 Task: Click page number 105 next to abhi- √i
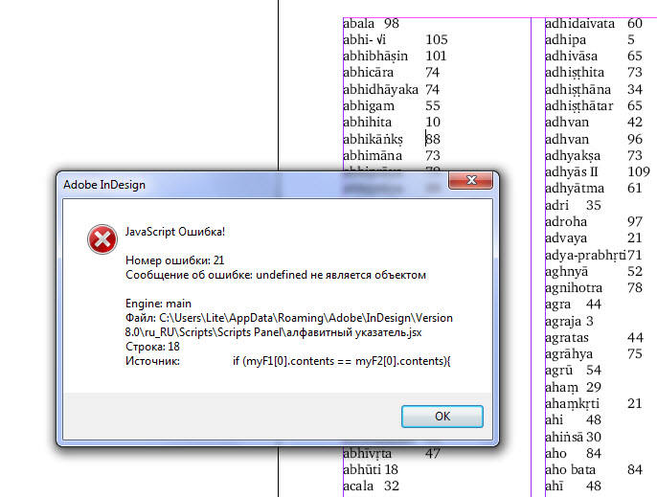pos(437,39)
